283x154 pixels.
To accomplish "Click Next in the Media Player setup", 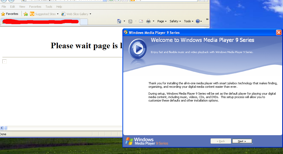I will click(242, 141).
